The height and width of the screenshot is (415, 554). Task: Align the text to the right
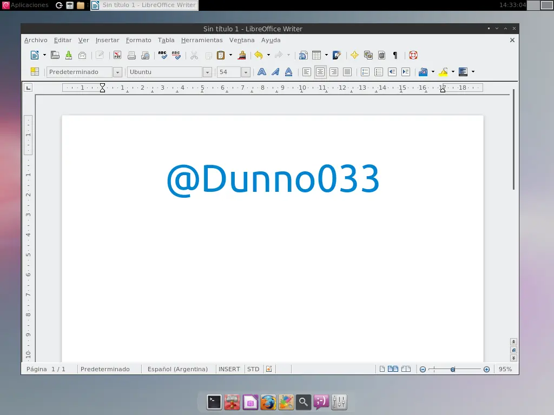tap(333, 72)
